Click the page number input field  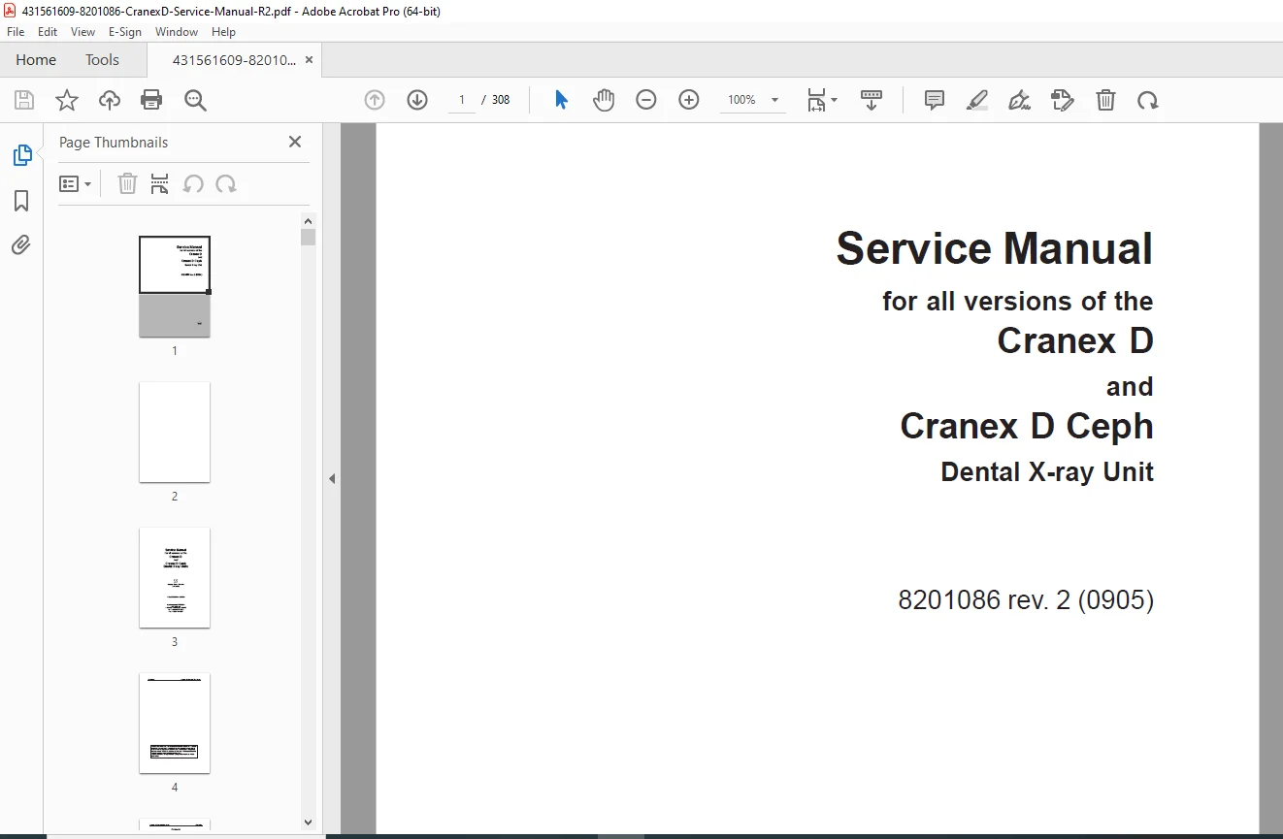click(x=462, y=100)
